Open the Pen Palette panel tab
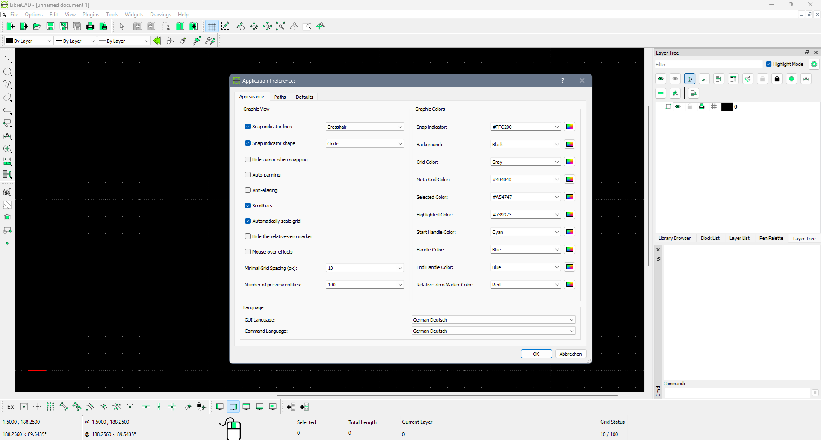 pos(771,238)
